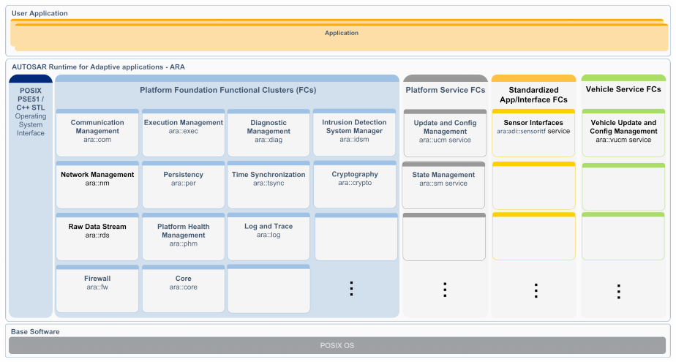Screen dimensions: 676x362
Task: Click the State Management ara::sm service box
Action: point(443,185)
